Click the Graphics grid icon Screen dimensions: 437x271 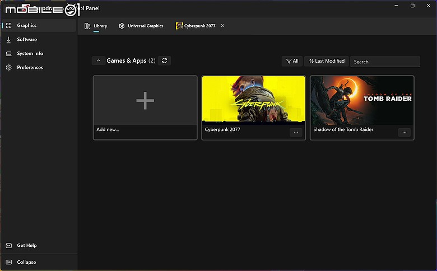point(9,25)
